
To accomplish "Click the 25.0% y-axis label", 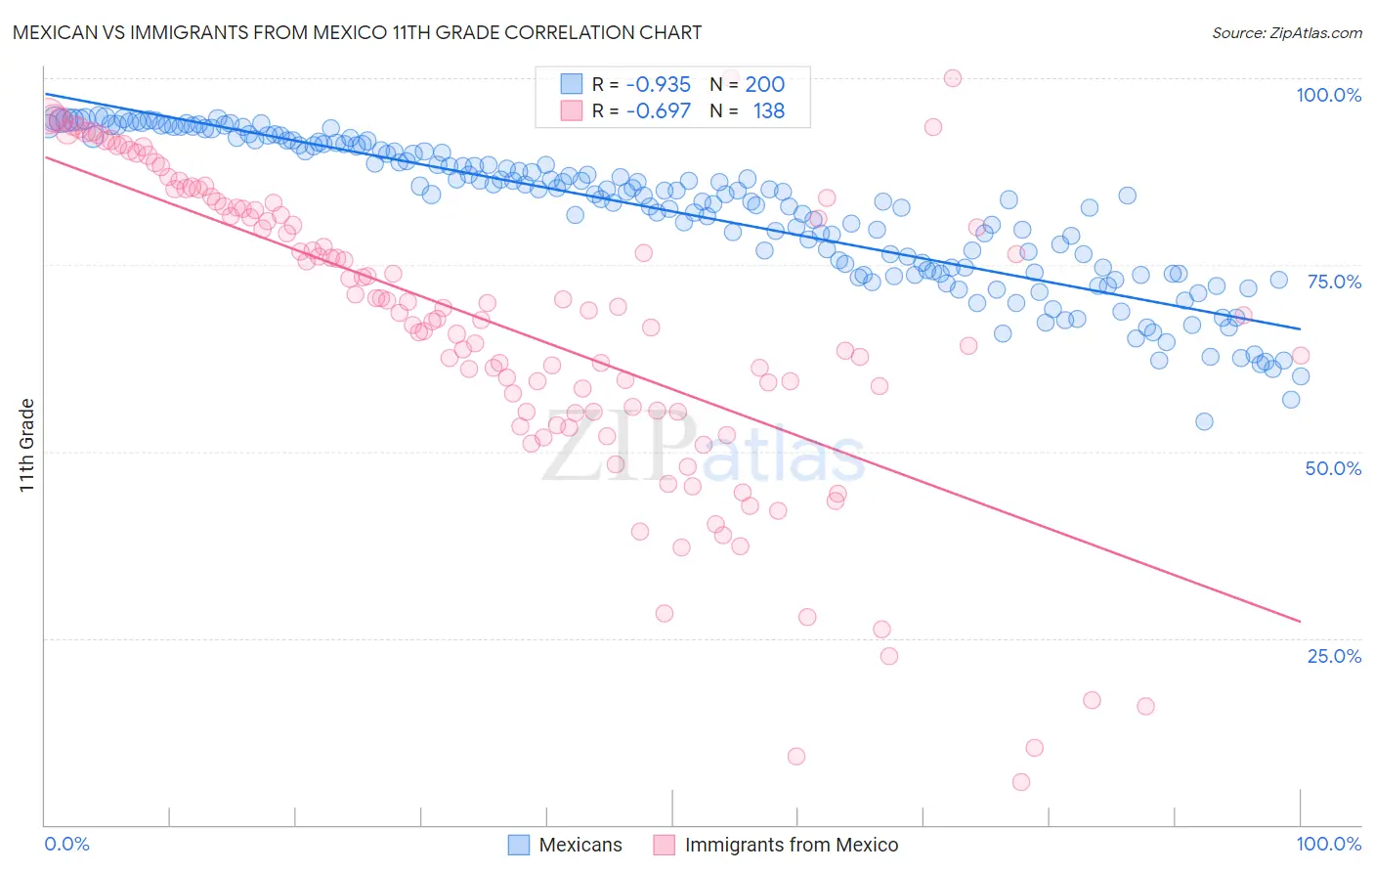I will 1334,656.
